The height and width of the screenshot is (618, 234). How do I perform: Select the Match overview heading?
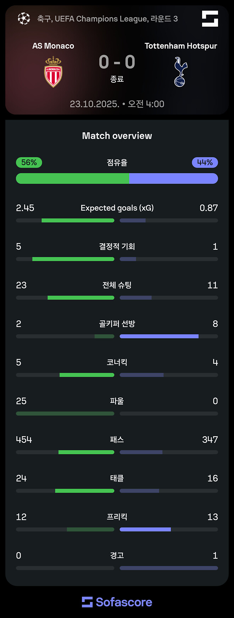(x=117, y=136)
